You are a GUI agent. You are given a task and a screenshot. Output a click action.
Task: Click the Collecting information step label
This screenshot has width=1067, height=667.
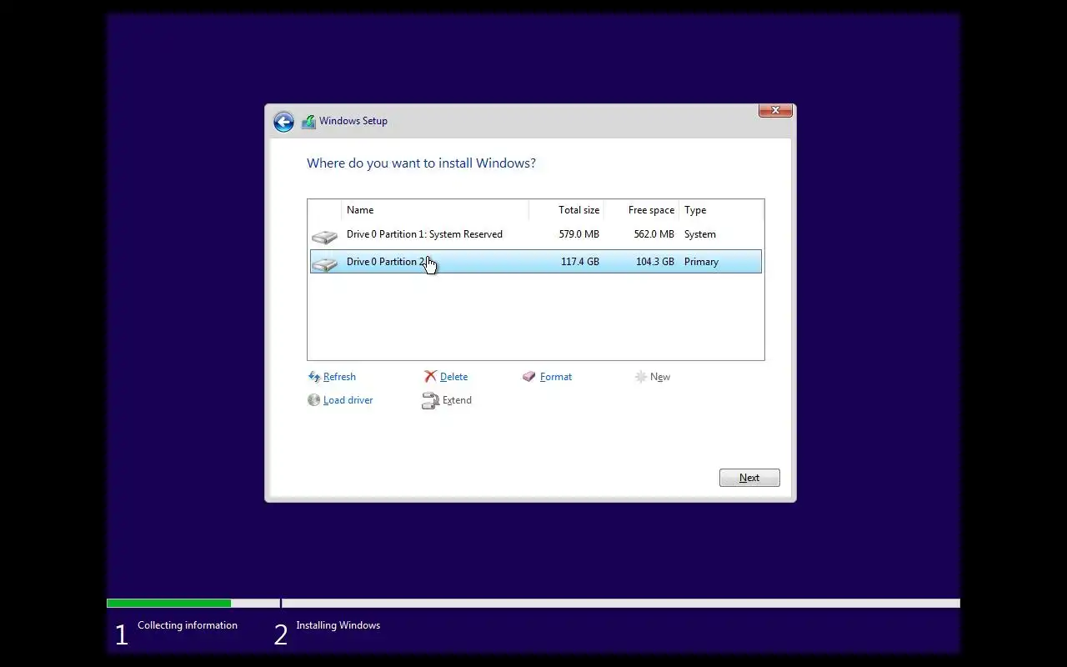(188, 625)
